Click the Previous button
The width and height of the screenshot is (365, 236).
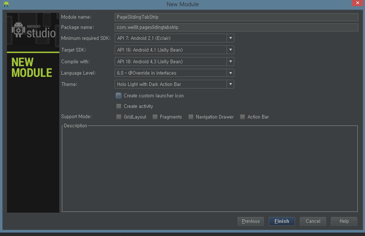(250, 221)
